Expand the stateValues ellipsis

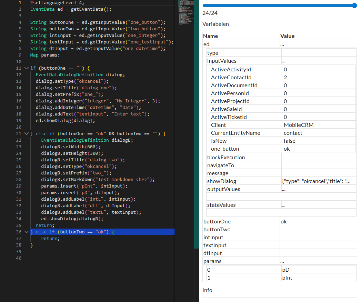pos(283,205)
